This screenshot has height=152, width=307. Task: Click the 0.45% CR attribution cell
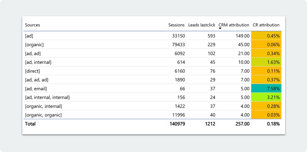coord(266,36)
